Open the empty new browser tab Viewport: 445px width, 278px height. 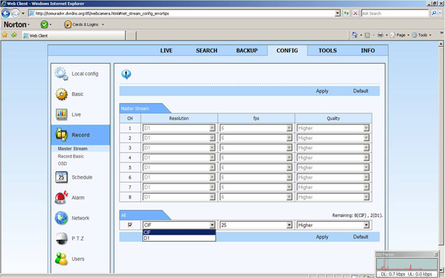point(131,36)
